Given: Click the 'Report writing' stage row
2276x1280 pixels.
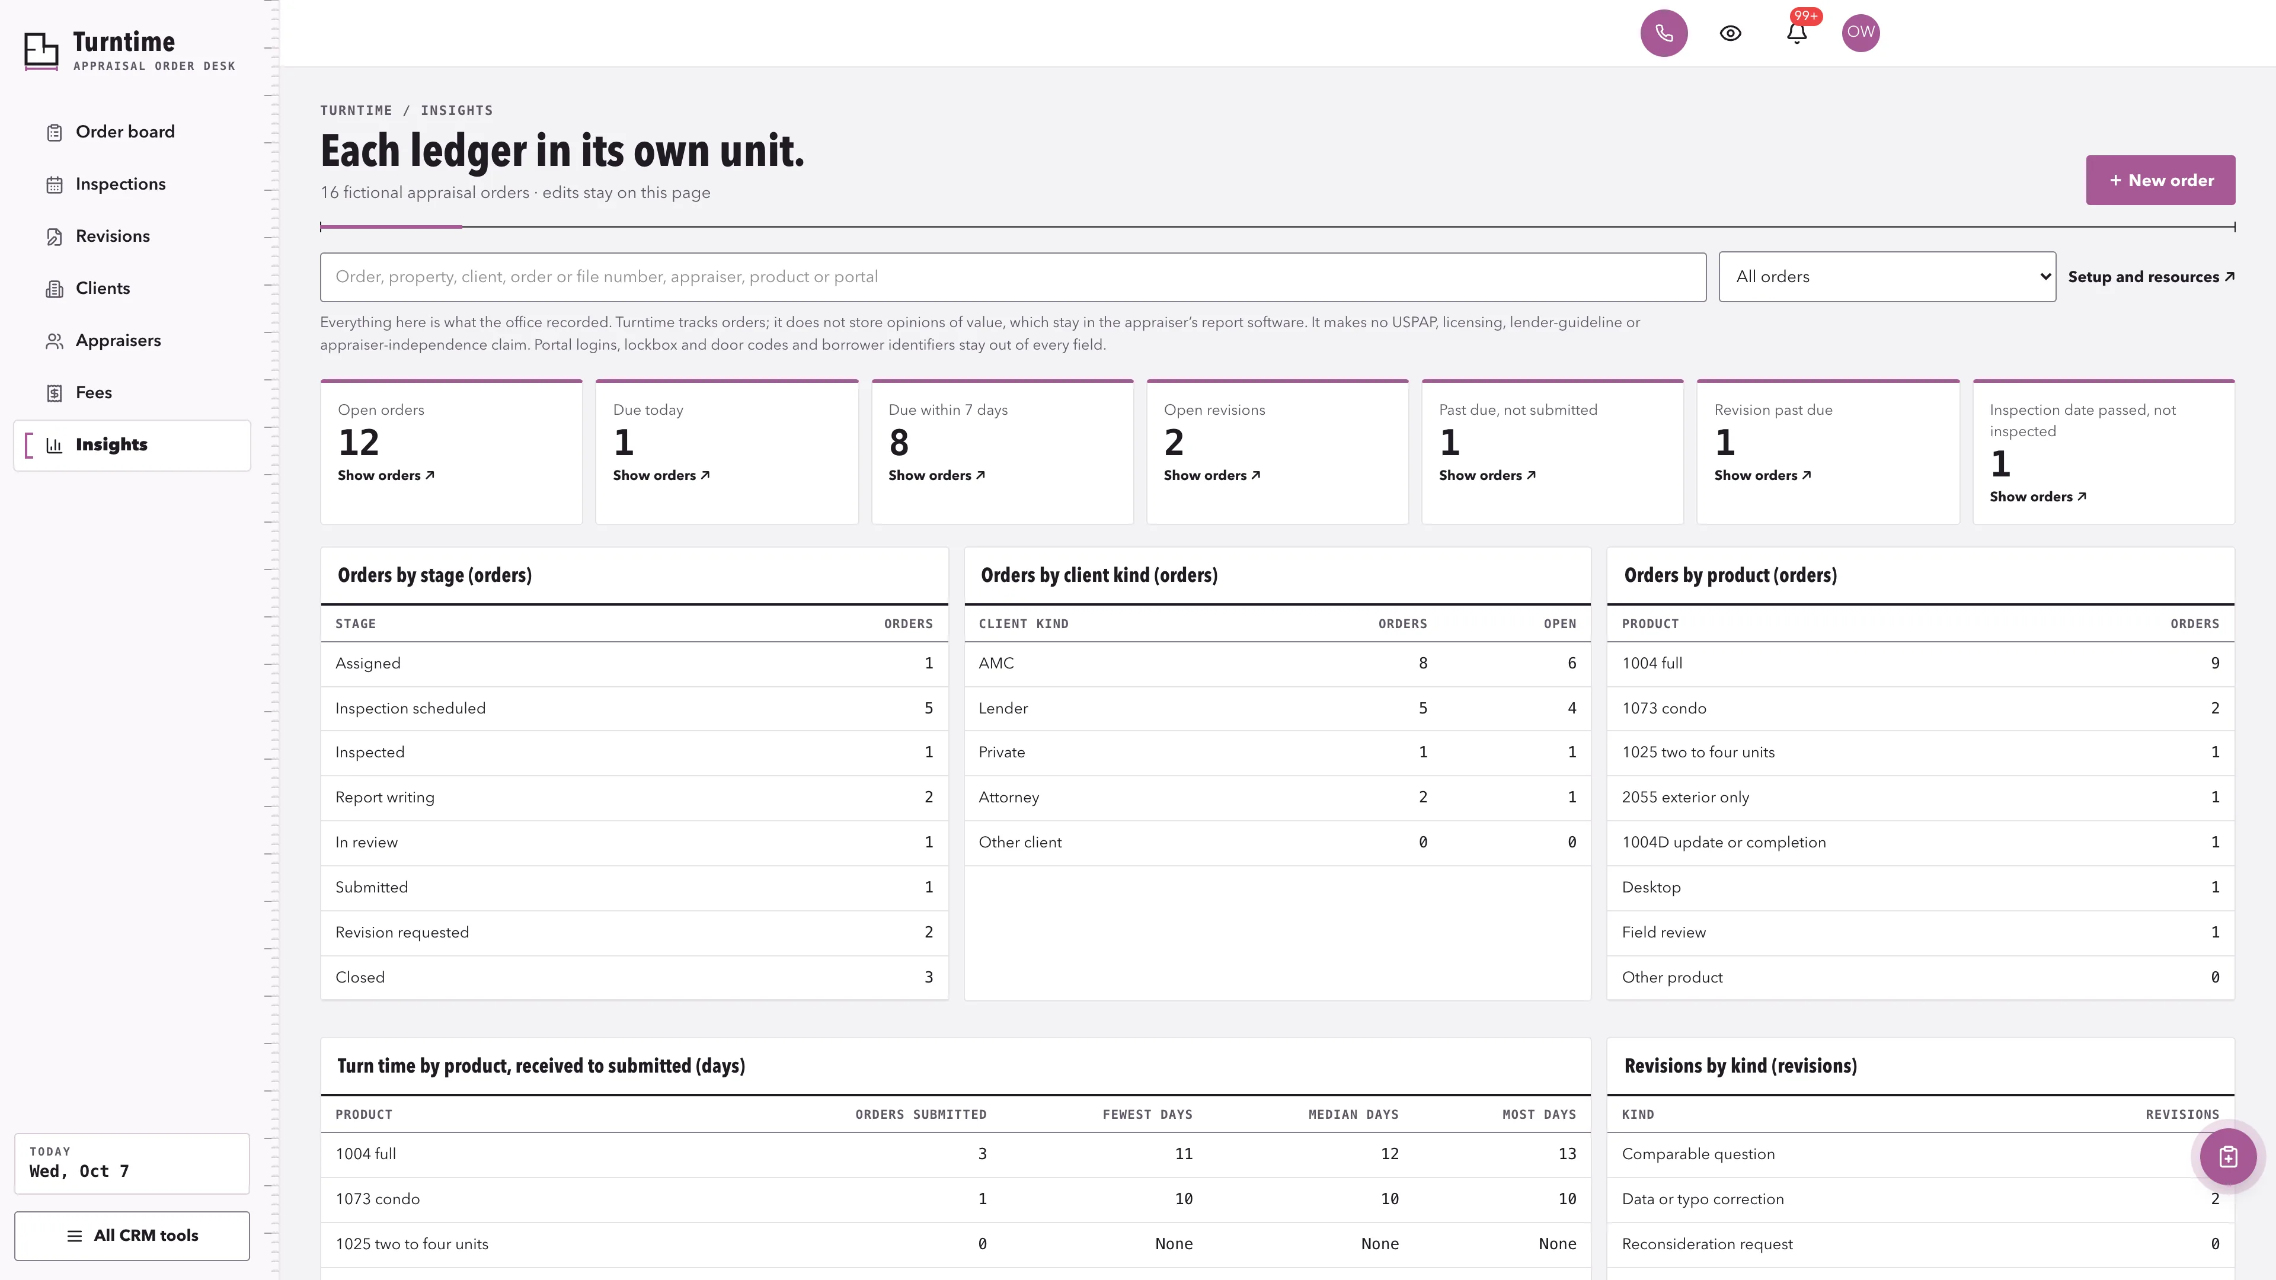Looking at the screenshot, I should tap(634, 798).
